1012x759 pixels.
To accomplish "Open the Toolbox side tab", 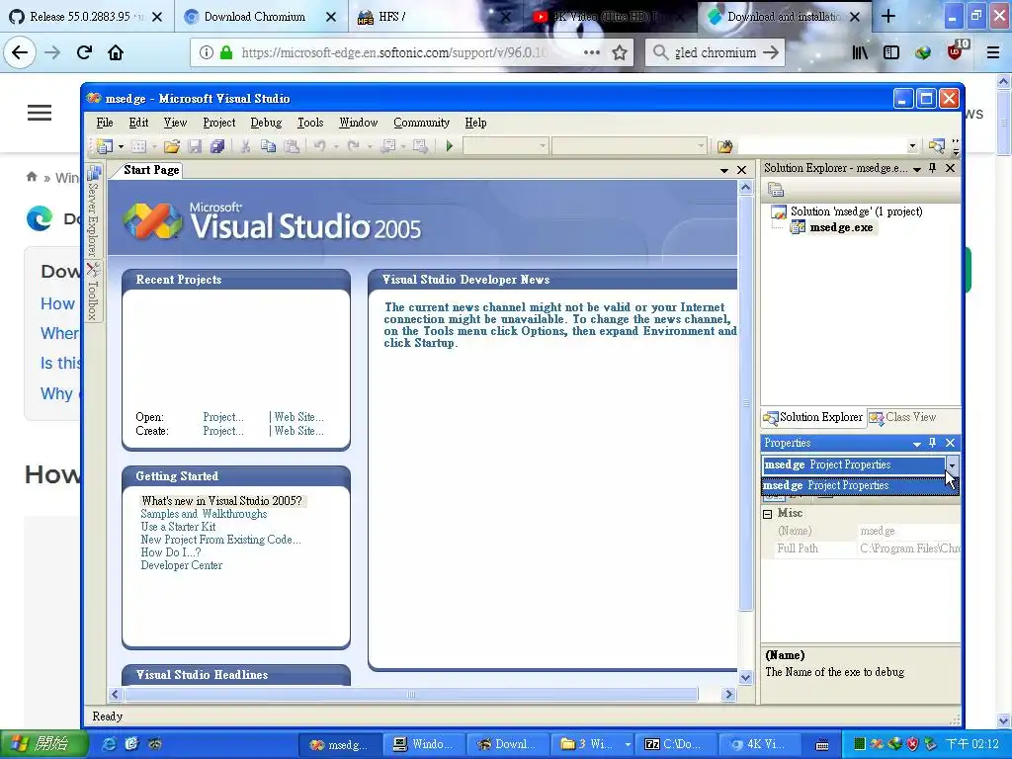I will 94,292.
